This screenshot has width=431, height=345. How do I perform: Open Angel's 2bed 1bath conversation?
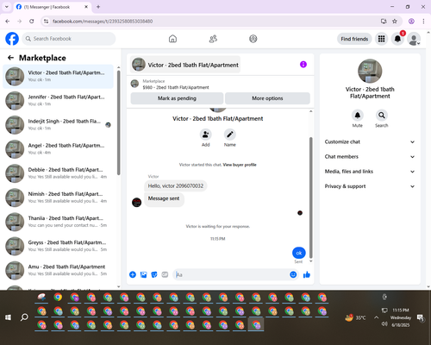pyautogui.click(x=58, y=149)
